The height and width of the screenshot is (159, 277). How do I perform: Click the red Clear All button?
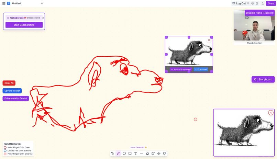click(x=9, y=83)
